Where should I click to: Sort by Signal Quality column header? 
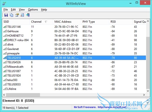point(139,22)
